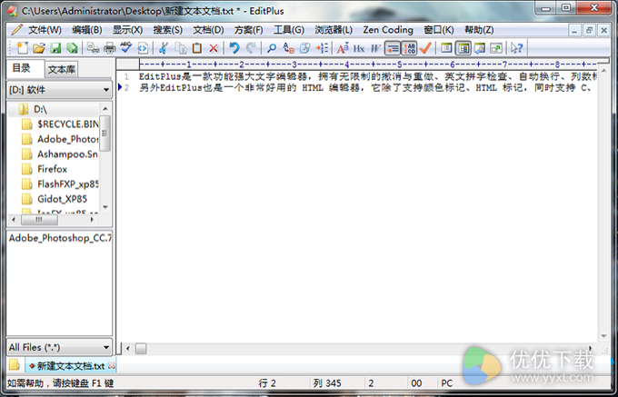Select the Firefox folder

point(45,169)
